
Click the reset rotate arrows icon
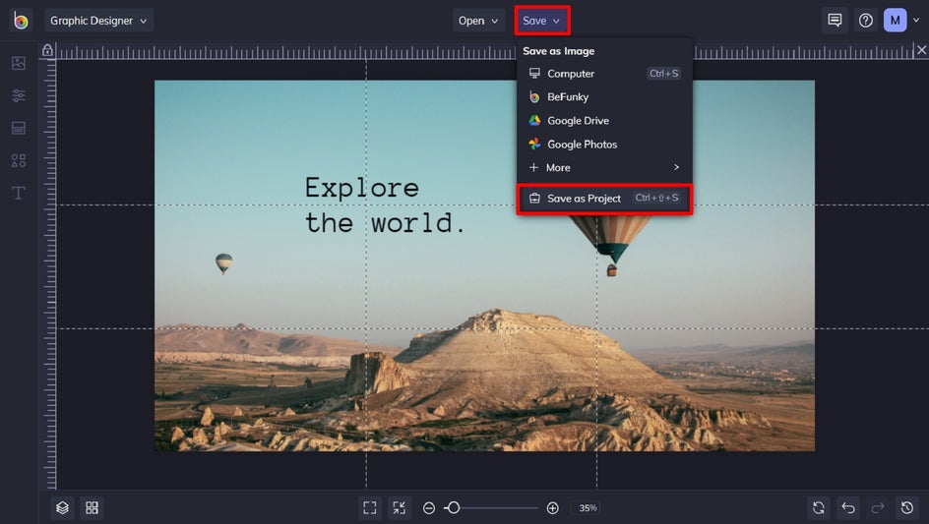819,508
